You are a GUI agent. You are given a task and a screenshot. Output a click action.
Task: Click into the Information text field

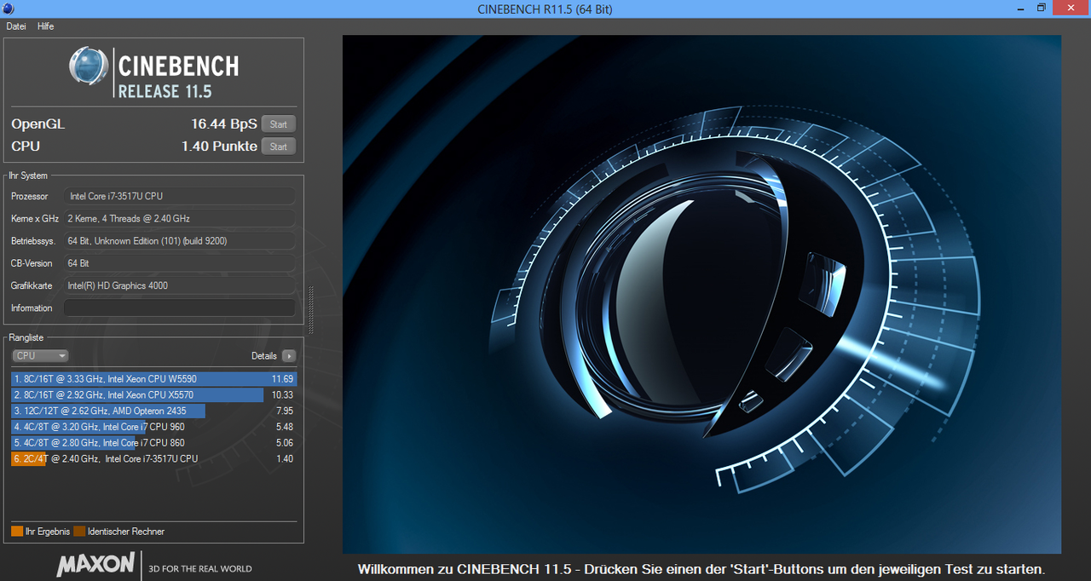pos(179,308)
